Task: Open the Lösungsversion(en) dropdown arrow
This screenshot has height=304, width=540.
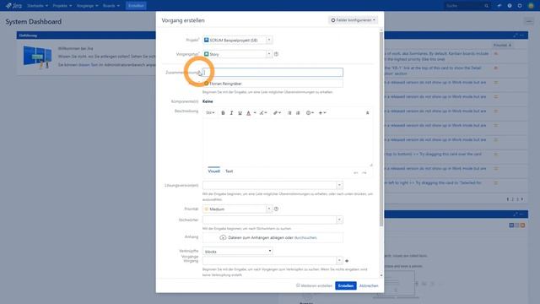Action: (x=339, y=185)
